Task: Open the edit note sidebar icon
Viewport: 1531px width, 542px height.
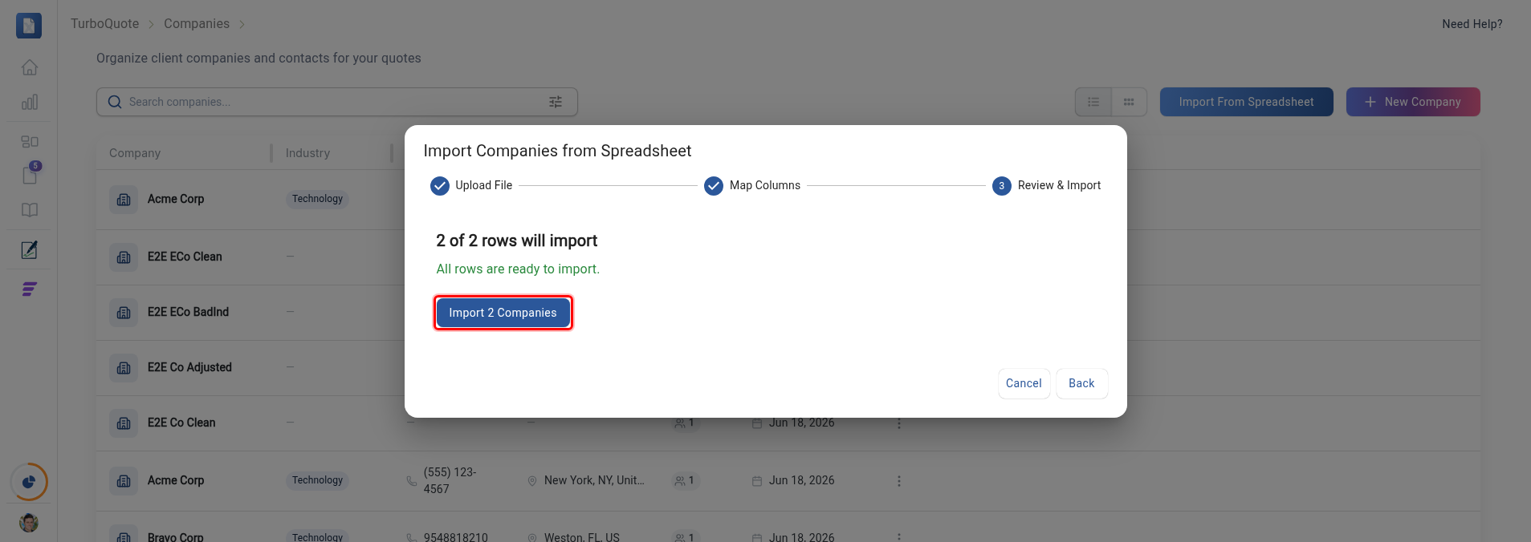Action: (x=30, y=250)
